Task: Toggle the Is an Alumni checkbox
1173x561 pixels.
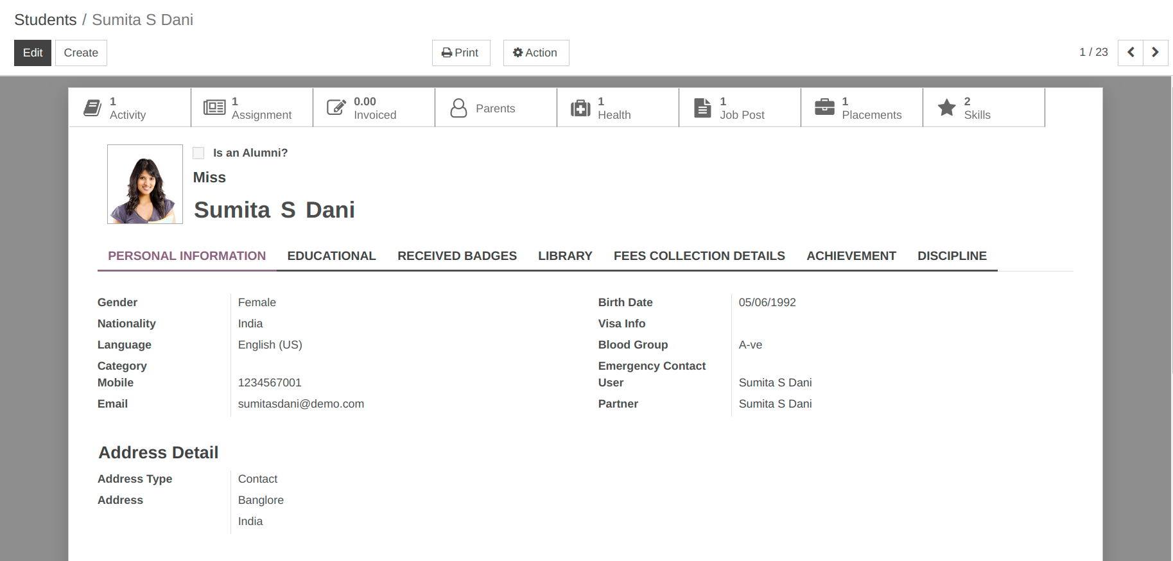Action: coord(198,153)
